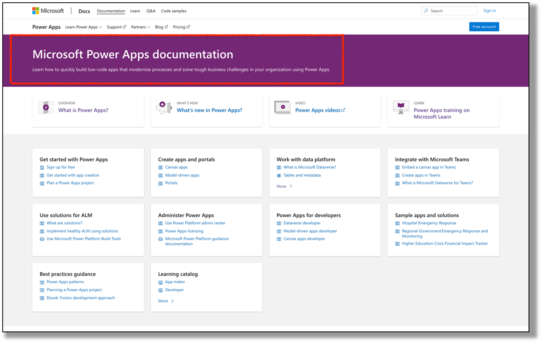Open Regional Government Emergency Response and Monitoring

click(445, 233)
